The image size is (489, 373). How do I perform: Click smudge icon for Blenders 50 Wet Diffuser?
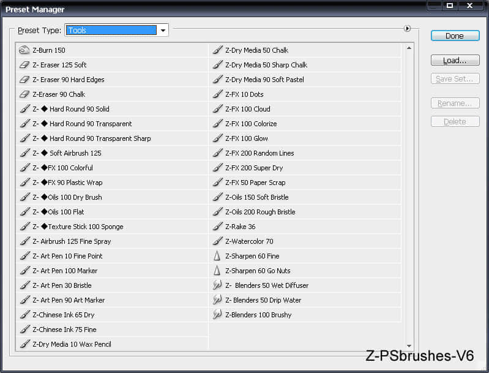click(x=217, y=285)
